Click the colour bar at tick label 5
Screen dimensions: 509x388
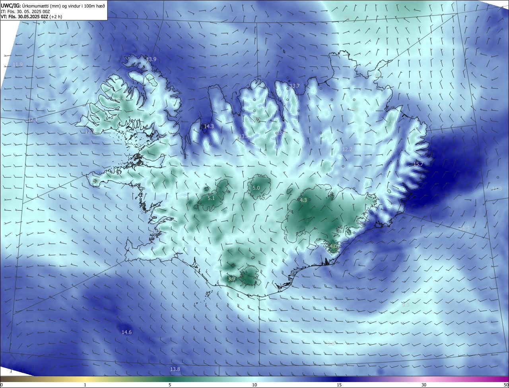(170, 385)
